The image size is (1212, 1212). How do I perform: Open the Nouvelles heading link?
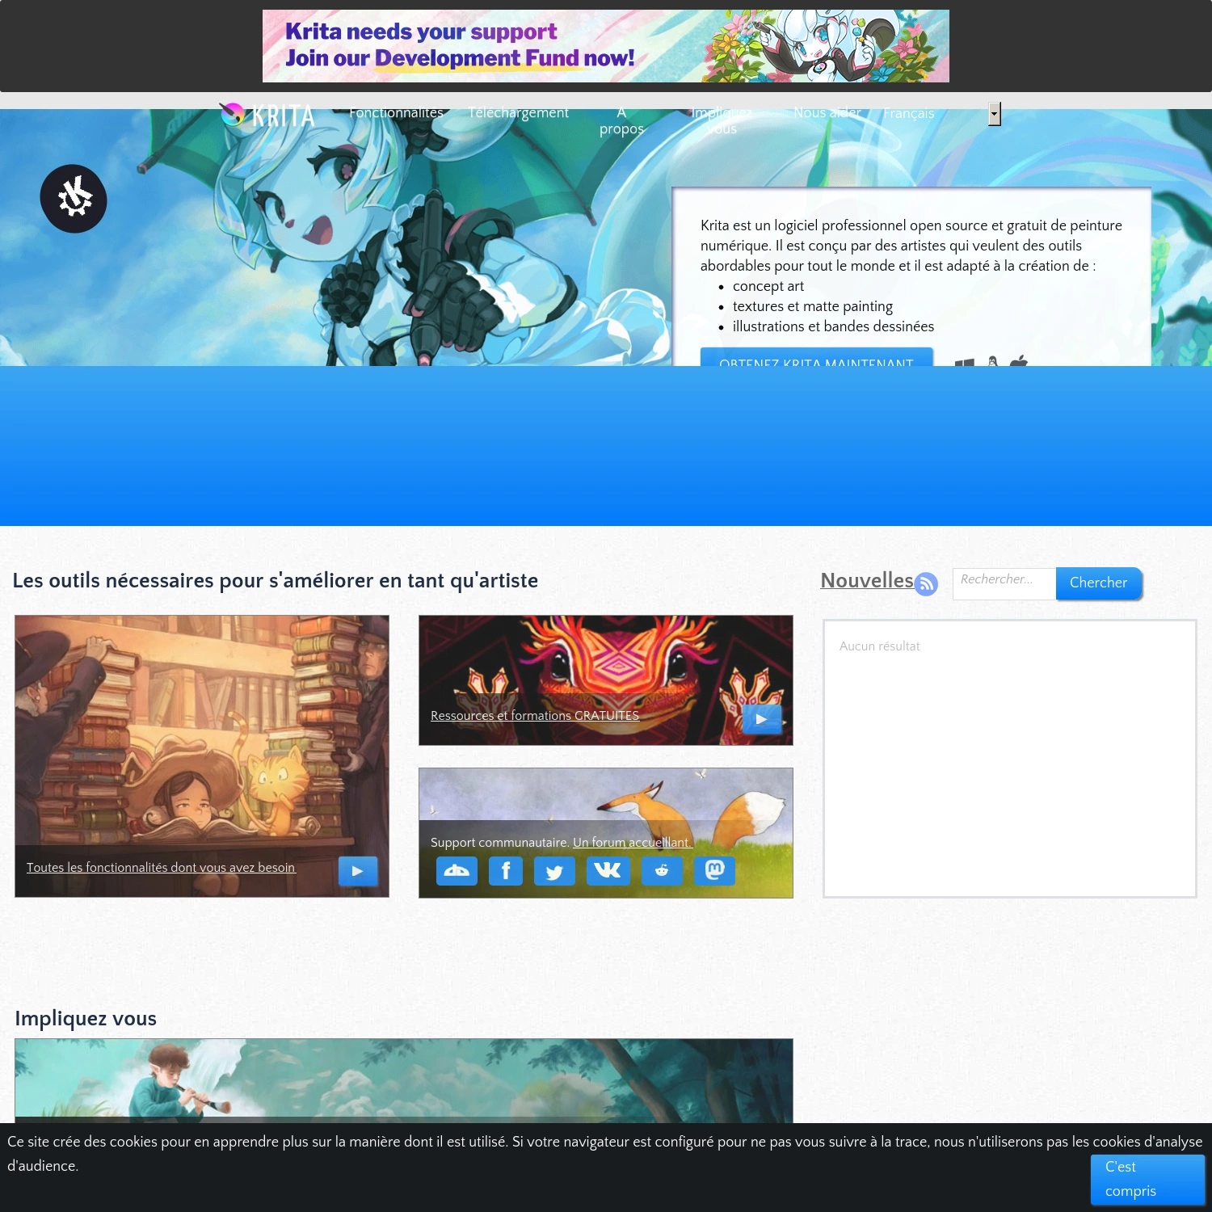tap(867, 580)
